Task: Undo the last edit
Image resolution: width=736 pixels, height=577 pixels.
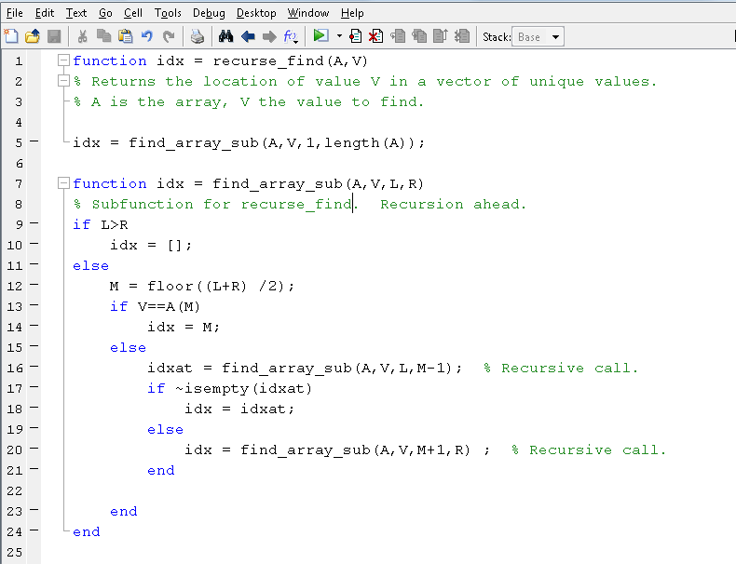Action: (x=147, y=36)
